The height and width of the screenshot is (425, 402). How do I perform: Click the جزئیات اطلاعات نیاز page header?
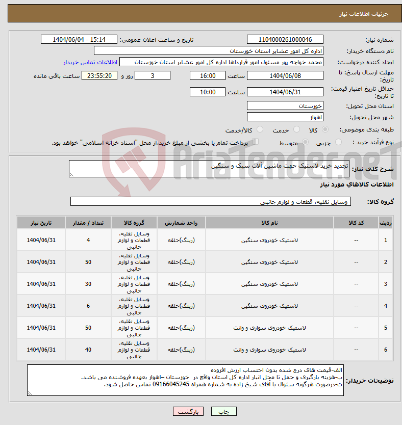tap(364, 14)
